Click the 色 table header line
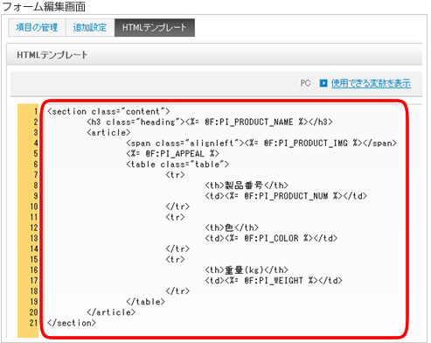Image resolution: width=431 pixels, height=343 pixels. click(232, 227)
